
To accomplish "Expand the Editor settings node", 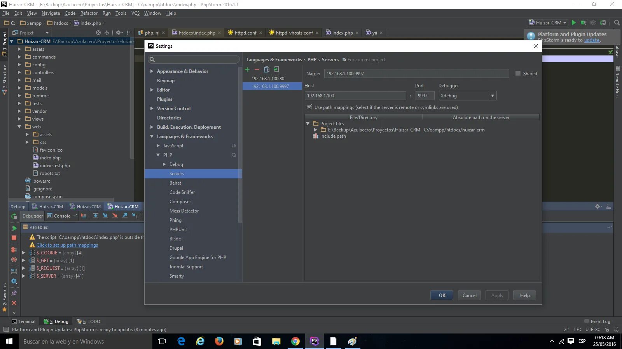I will point(152,90).
